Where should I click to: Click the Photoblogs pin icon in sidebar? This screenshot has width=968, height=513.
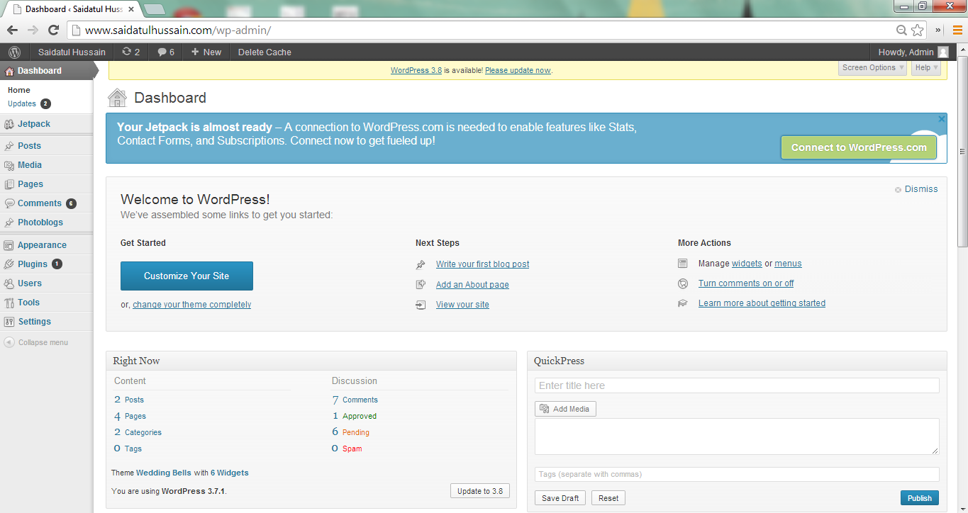pos(9,222)
